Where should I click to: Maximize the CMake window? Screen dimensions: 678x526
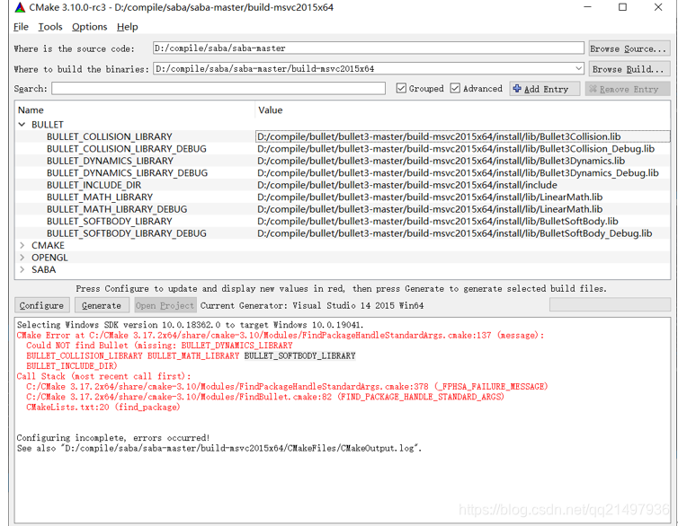pos(622,7)
